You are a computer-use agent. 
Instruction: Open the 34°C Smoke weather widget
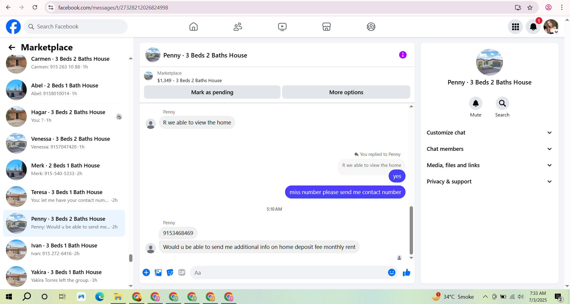[x=453, y=297]
